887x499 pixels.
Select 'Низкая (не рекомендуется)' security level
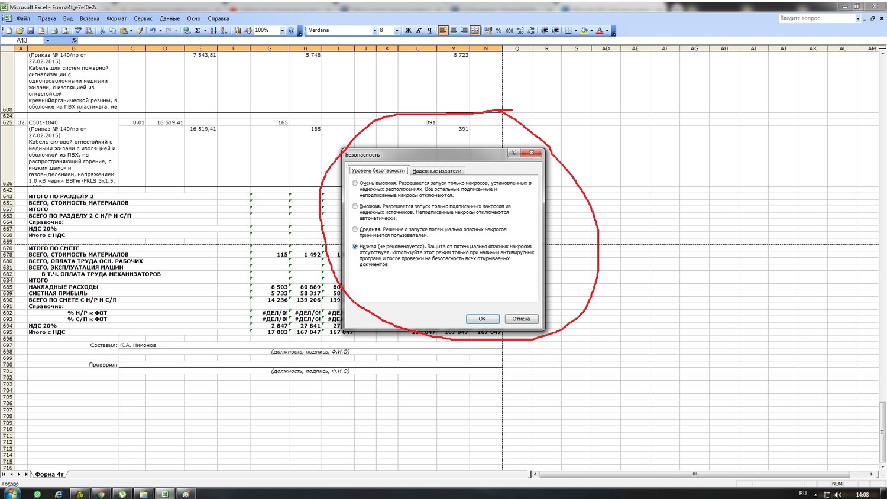click(355, 247)
